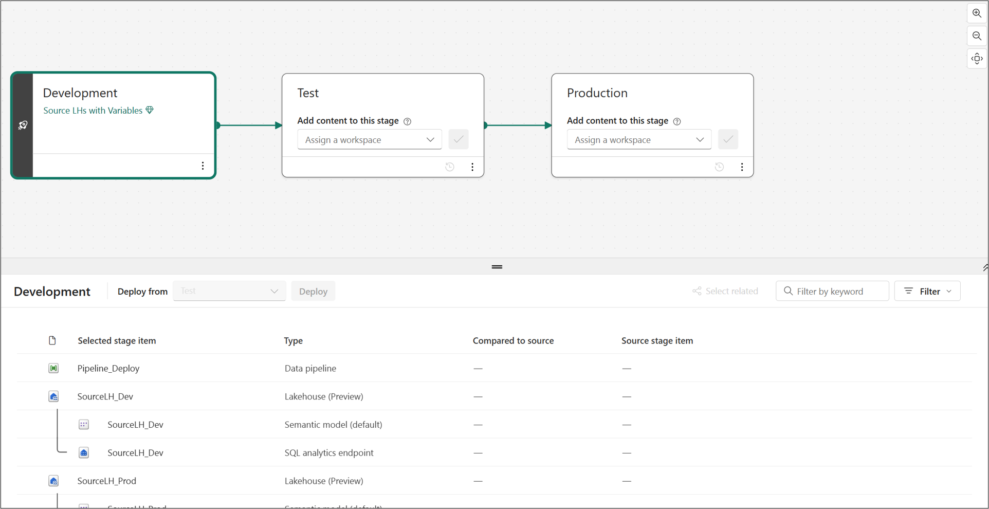Click the Deploy button

click(313, 292)
